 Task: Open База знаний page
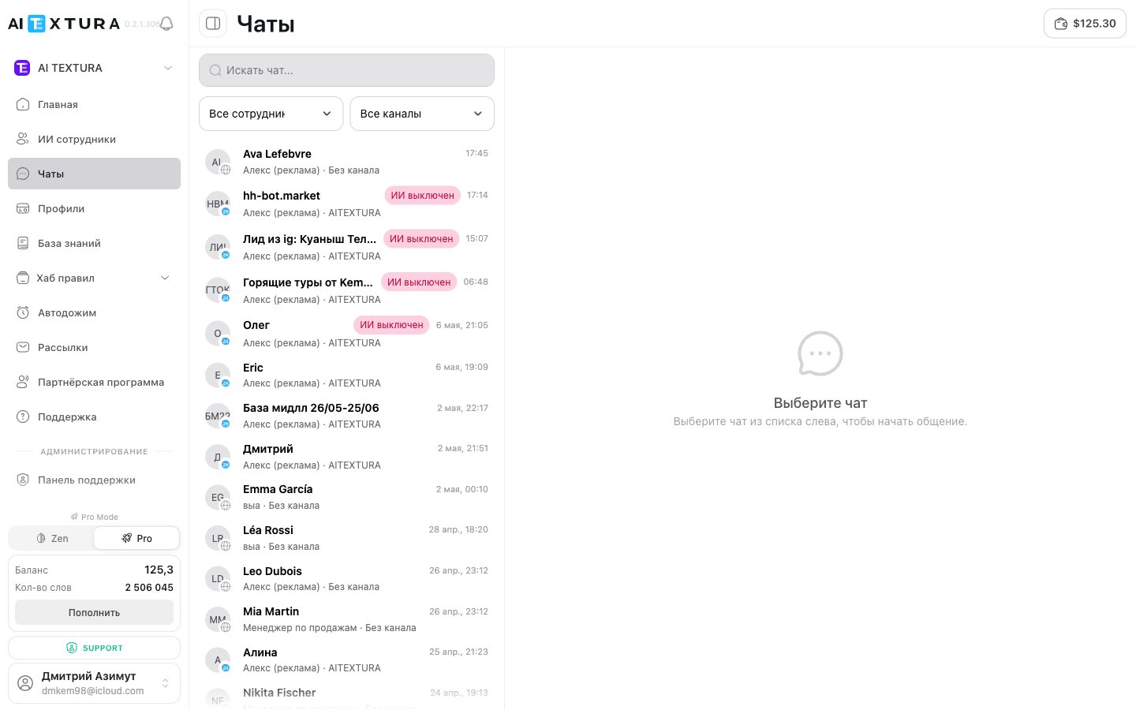click(94, 243)
